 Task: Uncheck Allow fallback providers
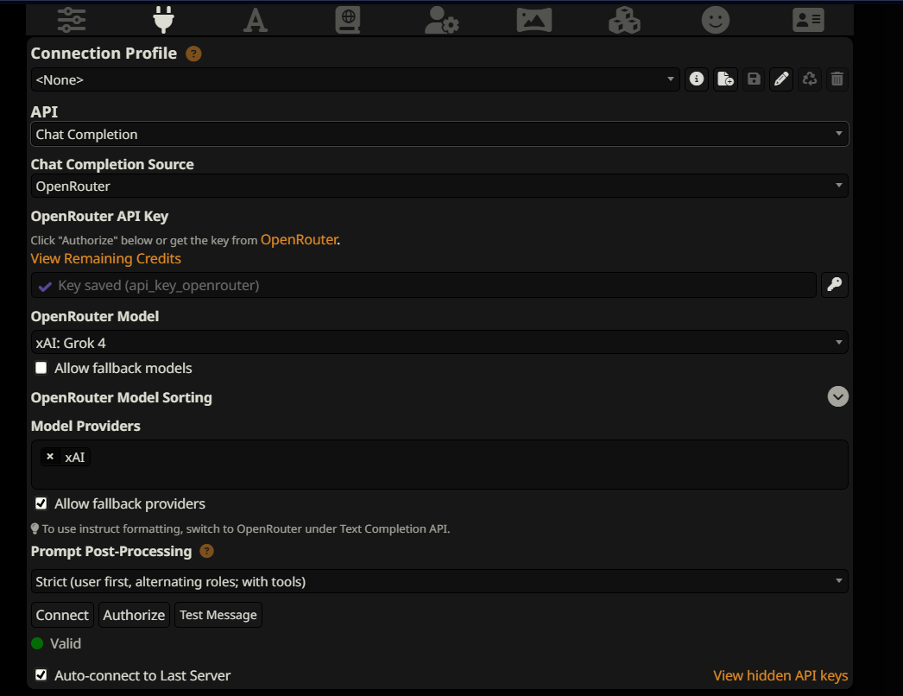tap(41, 503)
